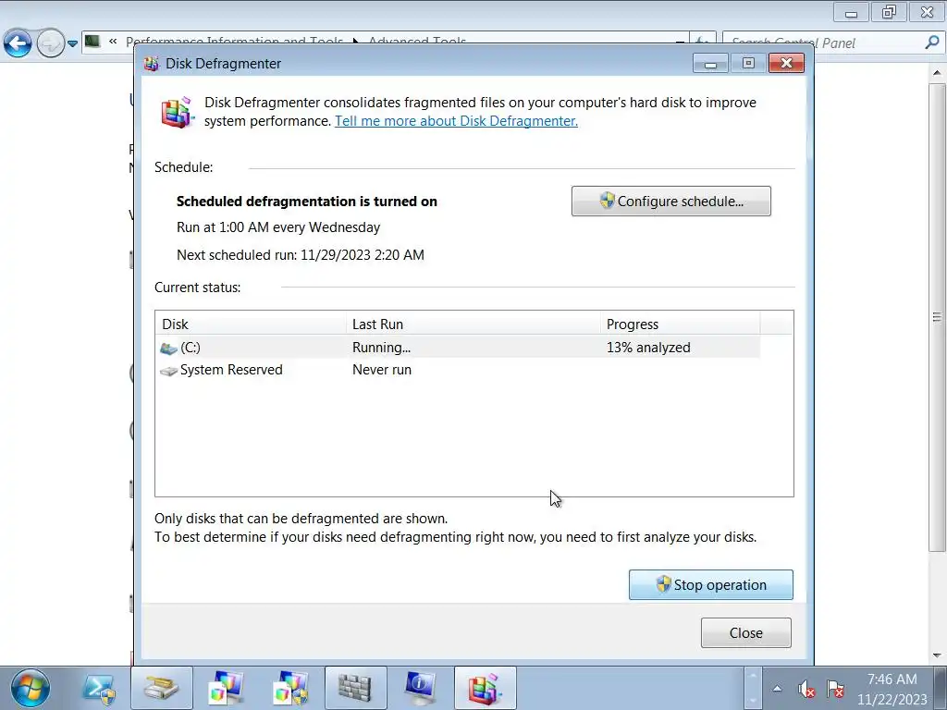Click the colorful monitor taskbar icon
Image resolution: width=947 pixels, height=710 pixels.
coord(226,688)
